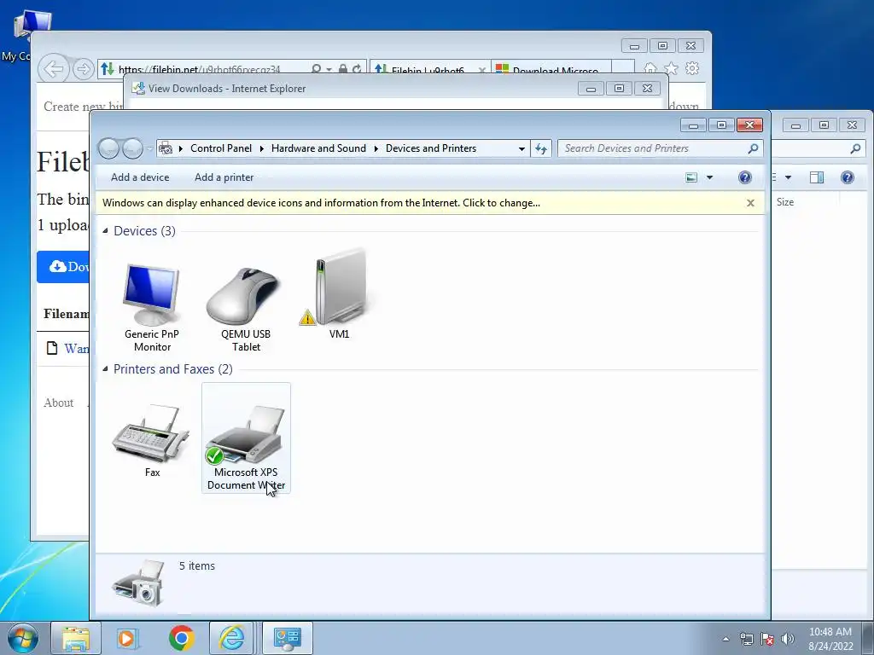Dismiss the yellow information bar

tap(750, 203)
